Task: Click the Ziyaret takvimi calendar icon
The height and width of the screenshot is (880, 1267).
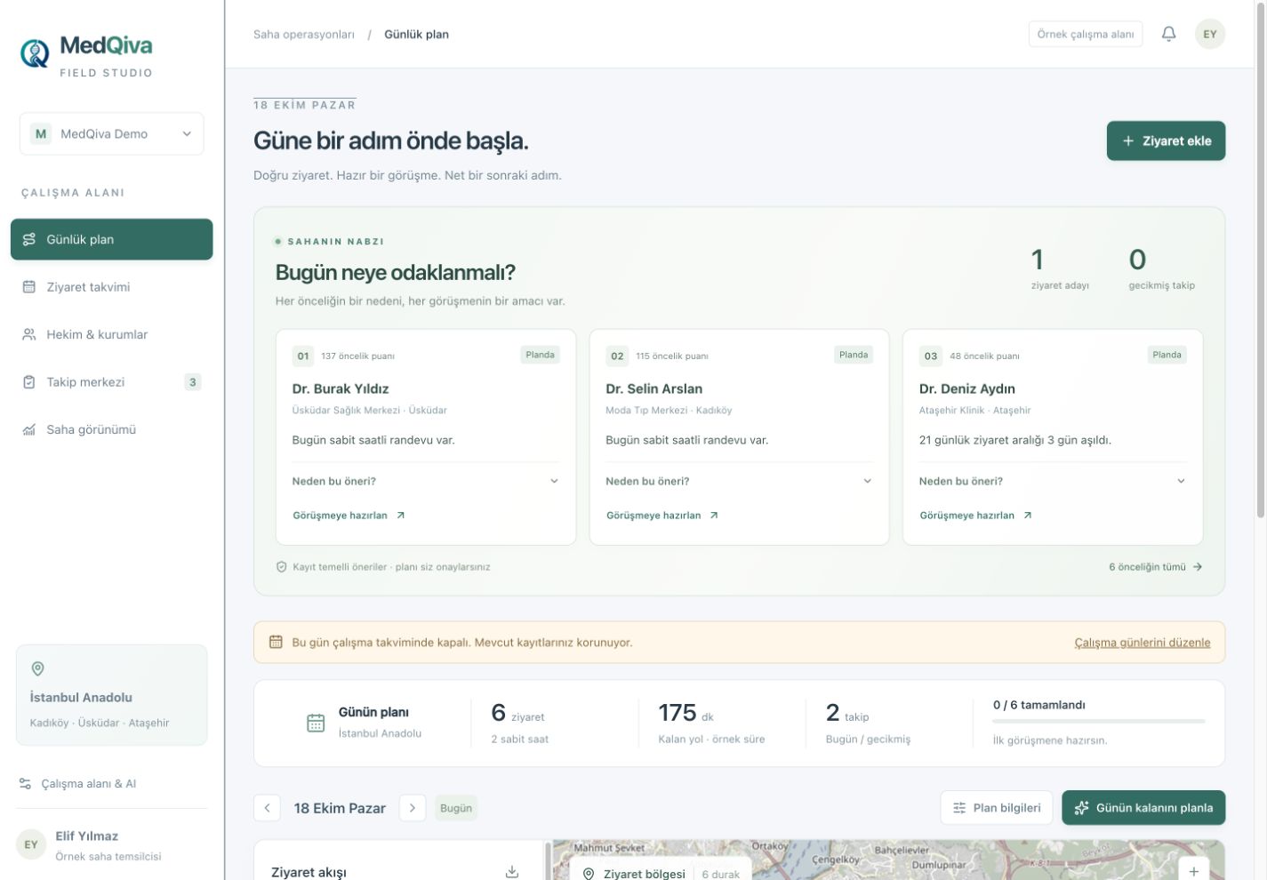Action: click(x=29, y=287)
